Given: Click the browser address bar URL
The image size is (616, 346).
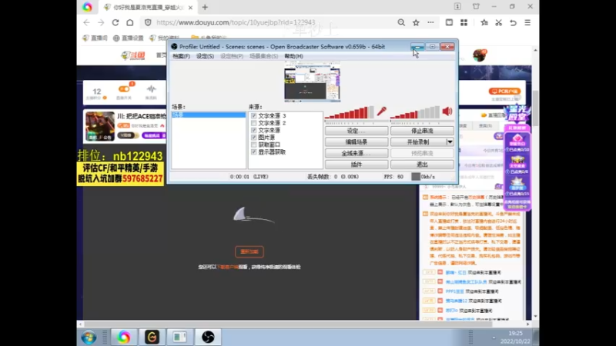Looking at the screenshot, I should (x=236, y=22).
